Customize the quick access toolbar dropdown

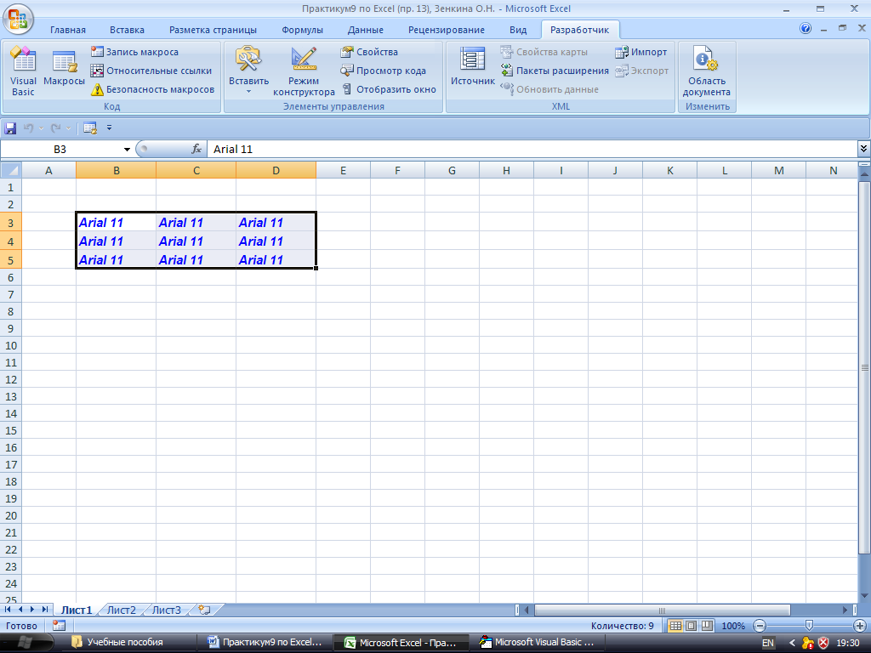[109, 128]
